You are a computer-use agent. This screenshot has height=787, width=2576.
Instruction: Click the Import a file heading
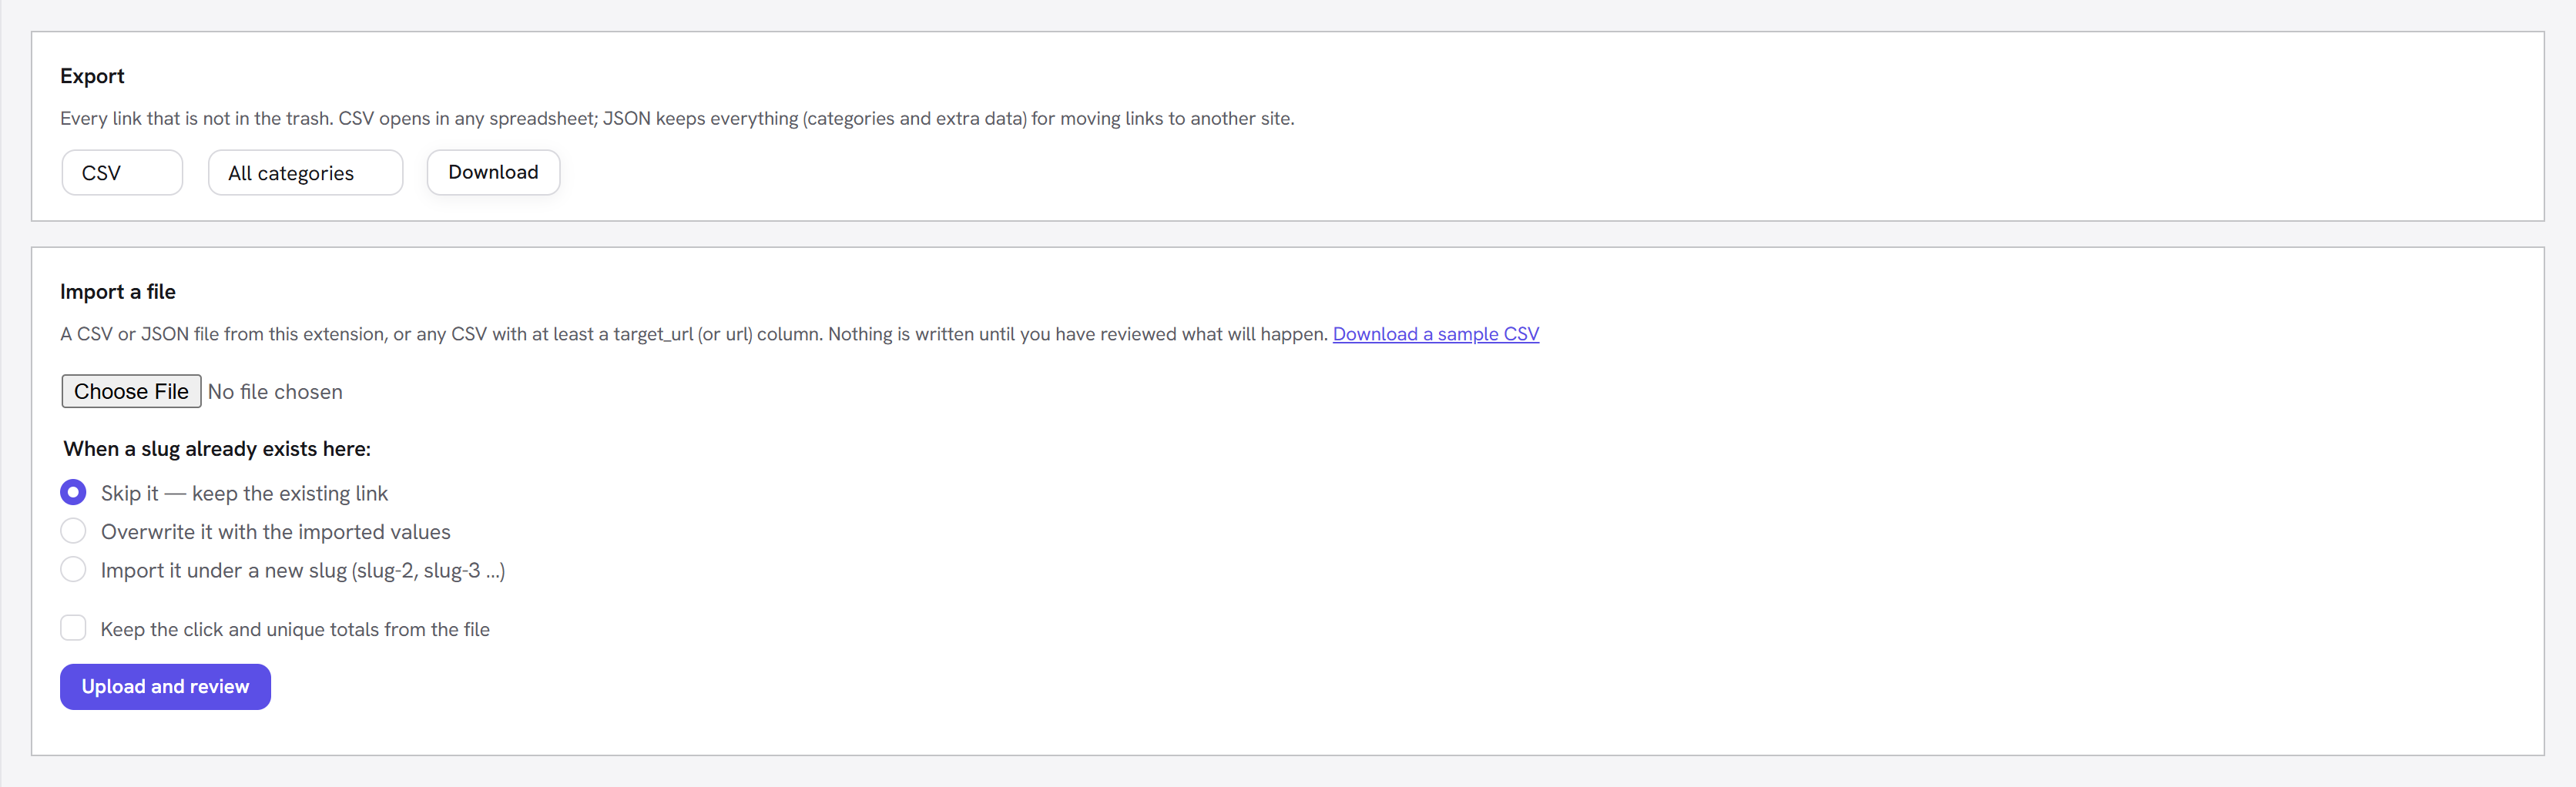click(x=118, y=292)
